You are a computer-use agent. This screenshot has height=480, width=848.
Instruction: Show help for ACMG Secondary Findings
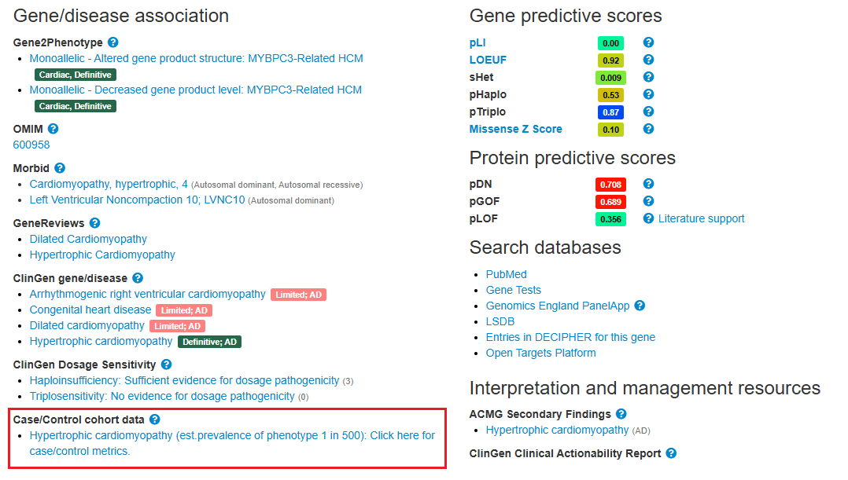pos(621,414)
